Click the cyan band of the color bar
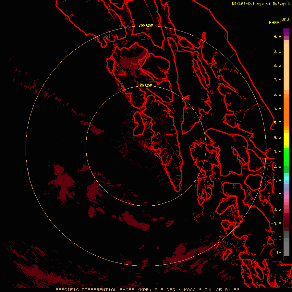Viewport: 292px width, 292px height. [x=286, y=178]
